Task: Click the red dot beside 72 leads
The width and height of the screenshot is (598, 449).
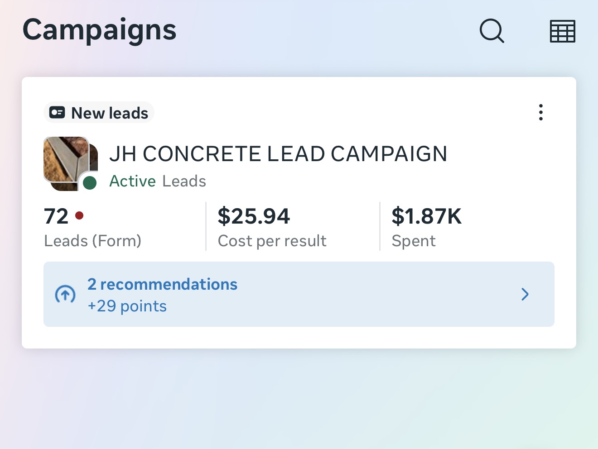Action: (x=79, y=215)
